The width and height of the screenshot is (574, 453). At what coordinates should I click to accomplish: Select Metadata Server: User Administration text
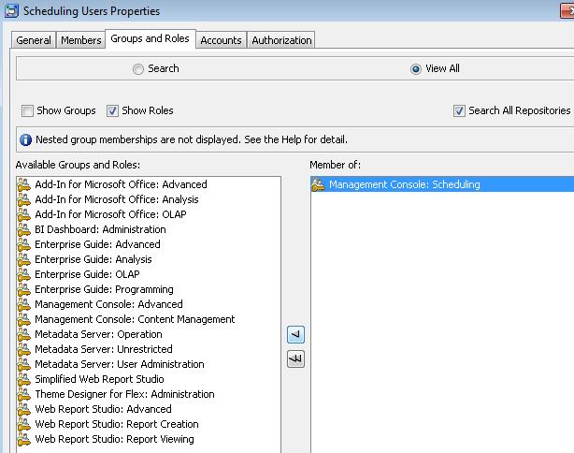click(120, 364)
